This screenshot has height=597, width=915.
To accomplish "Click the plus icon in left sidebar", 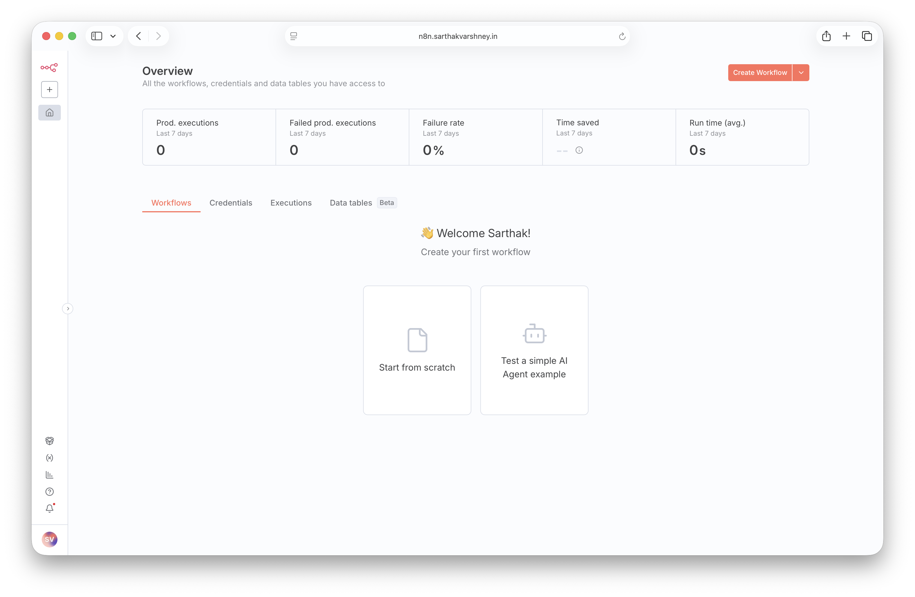I will pos(50,90).
